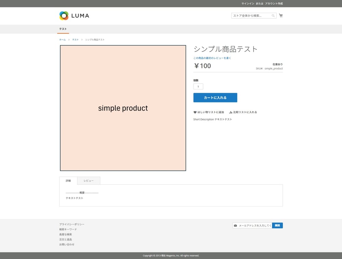Click この商品の最初のレビューを書く link

pos(212,58)
